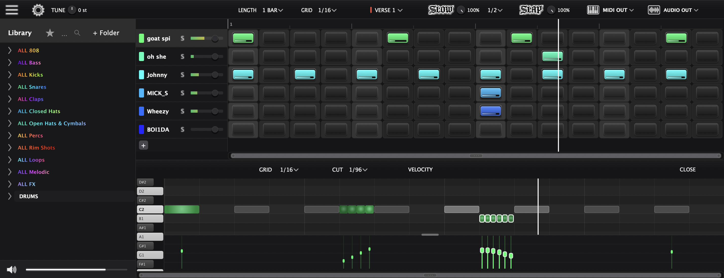Click the goat spi volume slider
The width and height of the screenshot is (724, 278).
[x=207, y=38]
